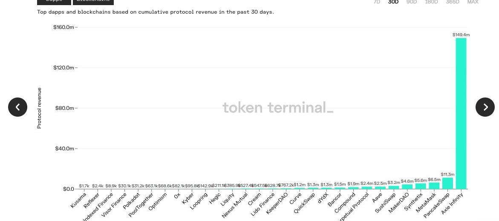Select the Dapps filter button
Screen dimensions: 499x221
(x=54, y=2)
